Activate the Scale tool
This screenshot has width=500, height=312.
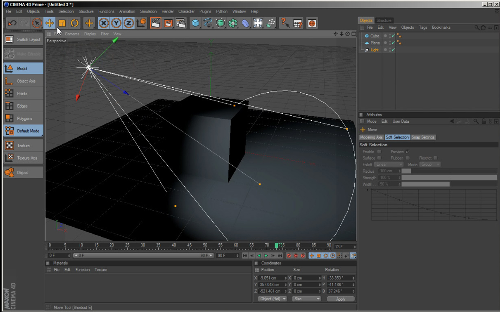tap(62, 23)
